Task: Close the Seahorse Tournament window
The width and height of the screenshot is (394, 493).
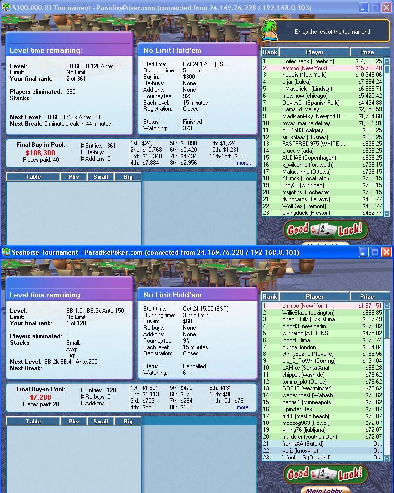Action: point(386,252)
